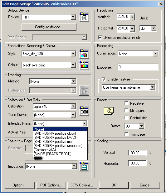The image size is (166, 193).
Task: Click the Scaling Vertical percentage field
Action: [x=137, y=153]
